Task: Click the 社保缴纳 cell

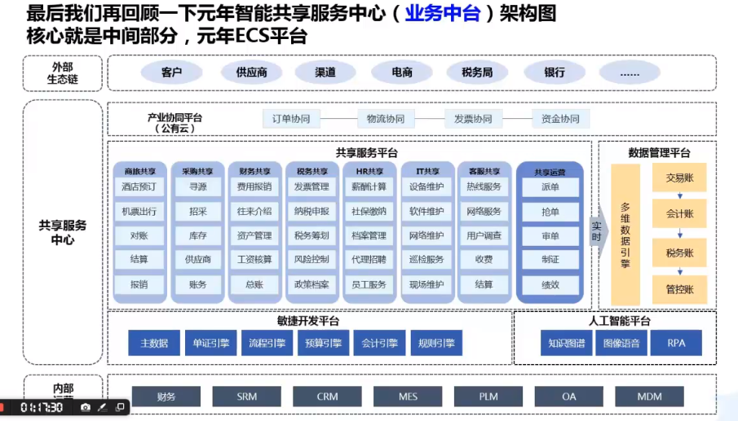Action: tap(369, 212)
